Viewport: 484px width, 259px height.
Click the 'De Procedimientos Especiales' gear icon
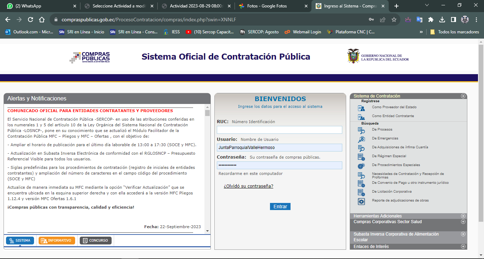[x=361, y=166]
